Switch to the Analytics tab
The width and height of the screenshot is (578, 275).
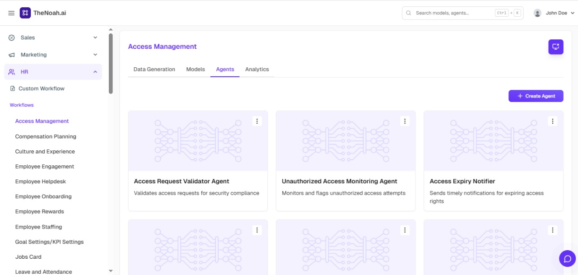click(x=257, y=69)
